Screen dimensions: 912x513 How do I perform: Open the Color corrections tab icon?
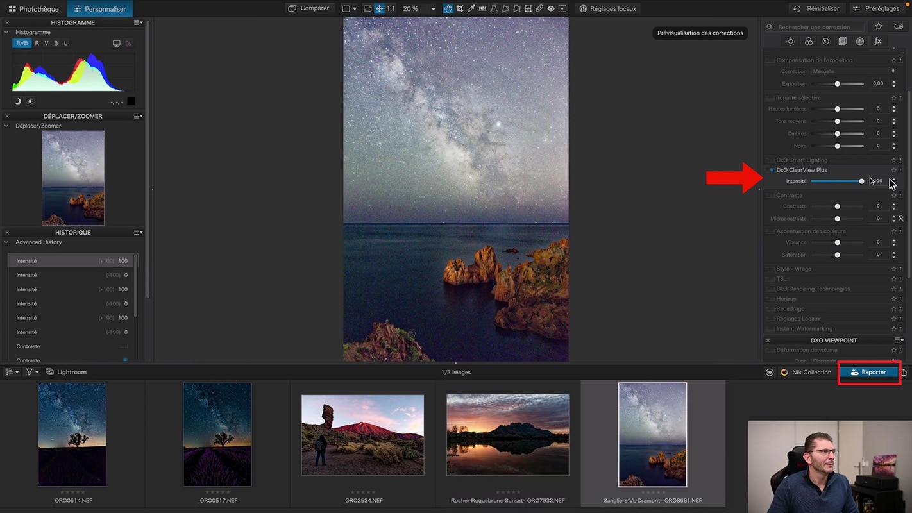[x=808, y=41]
